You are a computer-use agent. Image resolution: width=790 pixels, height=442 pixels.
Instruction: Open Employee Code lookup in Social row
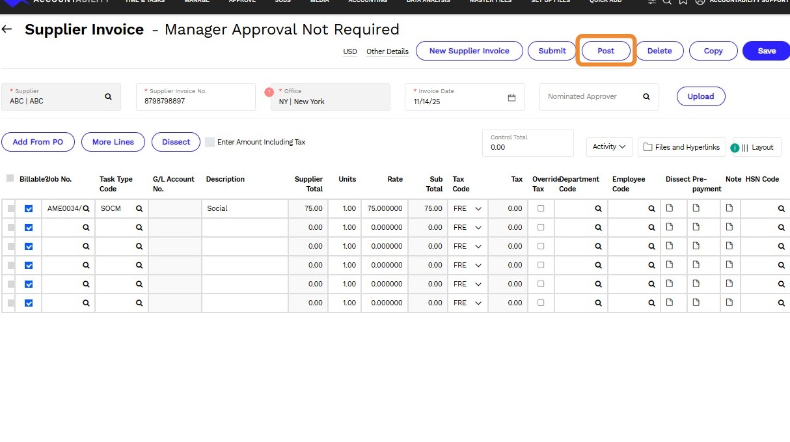point(651,209)
